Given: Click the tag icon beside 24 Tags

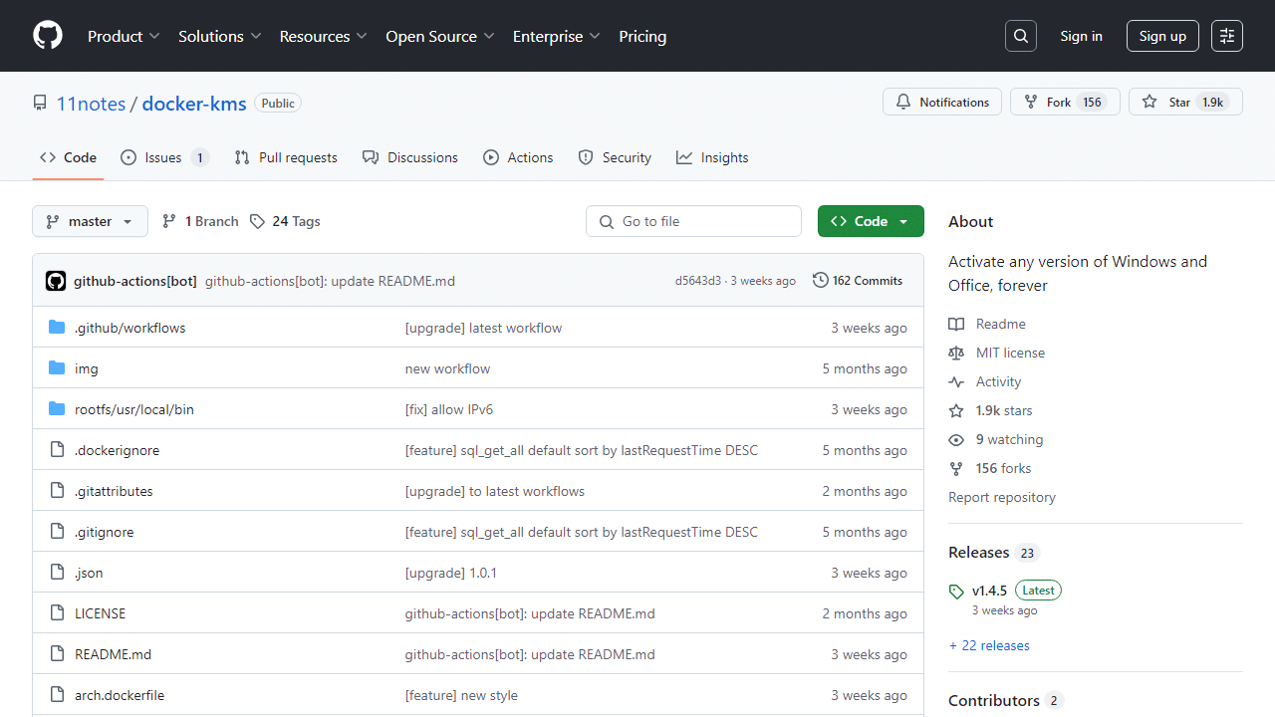Looking at the screenshot, I should pyautogui.click(x=257, y=221).
